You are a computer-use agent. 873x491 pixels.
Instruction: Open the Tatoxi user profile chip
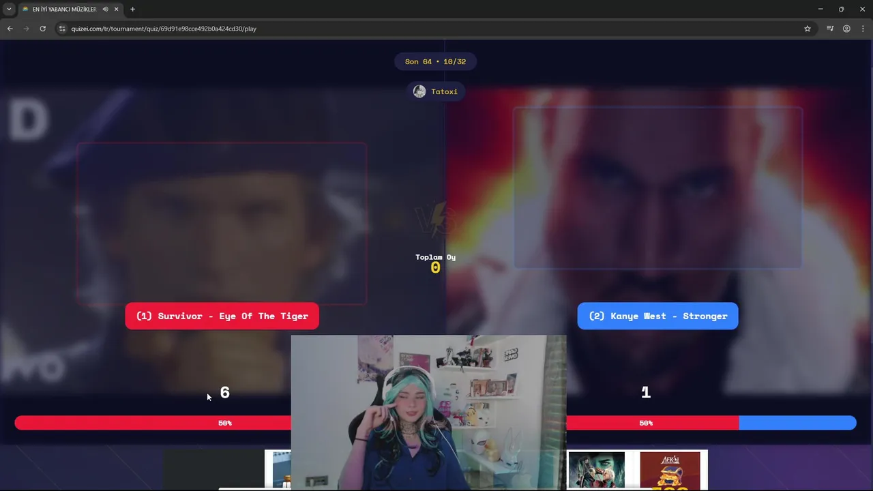point(436,91)
